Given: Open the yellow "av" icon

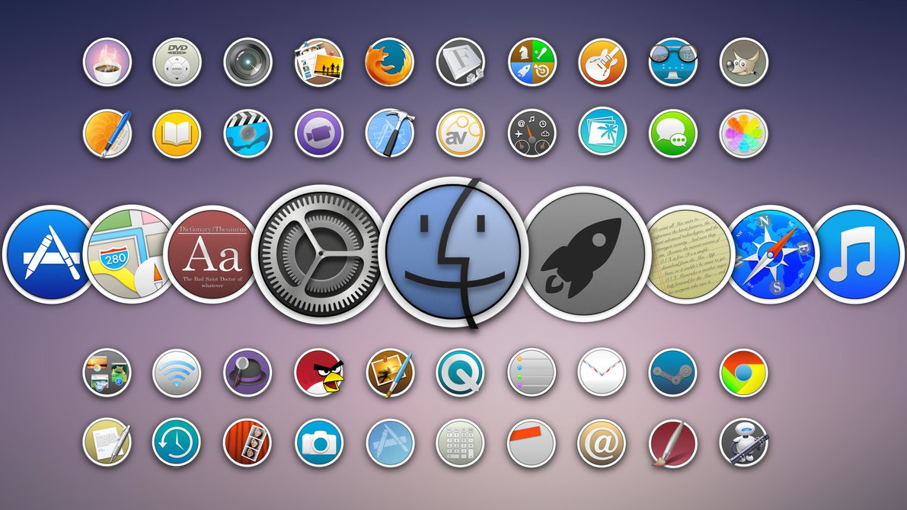Looking at the screenshot, I should 461,133.
